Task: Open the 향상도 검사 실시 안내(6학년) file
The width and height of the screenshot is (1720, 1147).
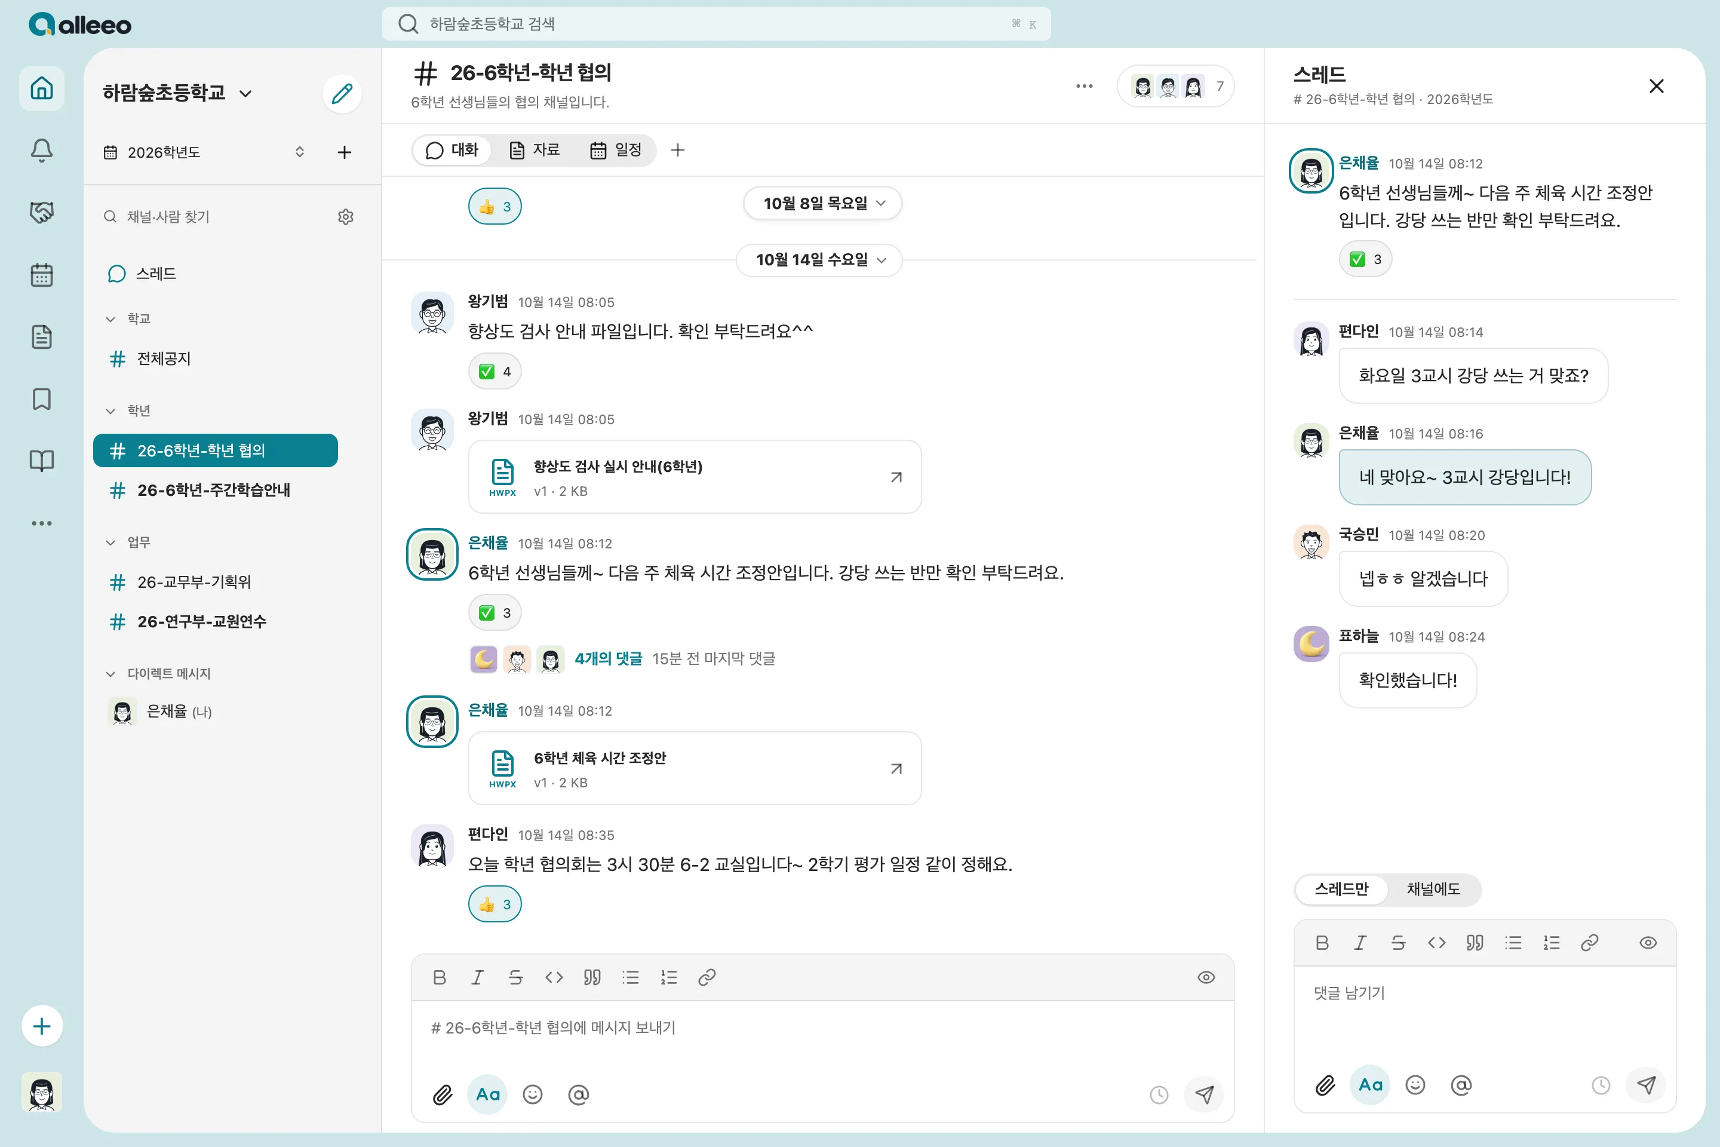Action: [x=695, y=477]
